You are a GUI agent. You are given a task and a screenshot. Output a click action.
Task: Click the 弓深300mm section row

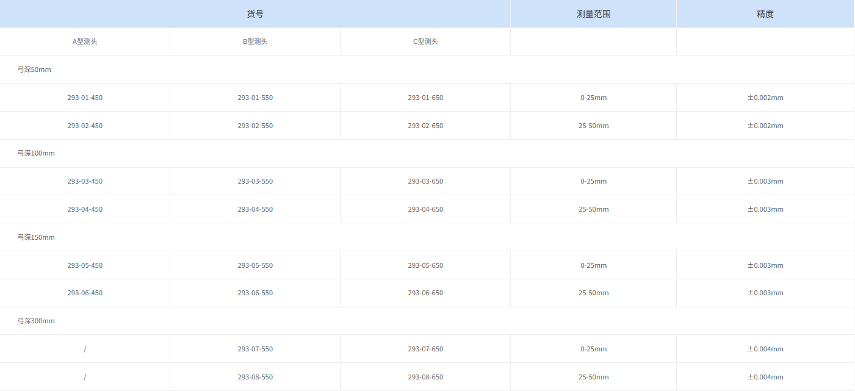(36, 320)
